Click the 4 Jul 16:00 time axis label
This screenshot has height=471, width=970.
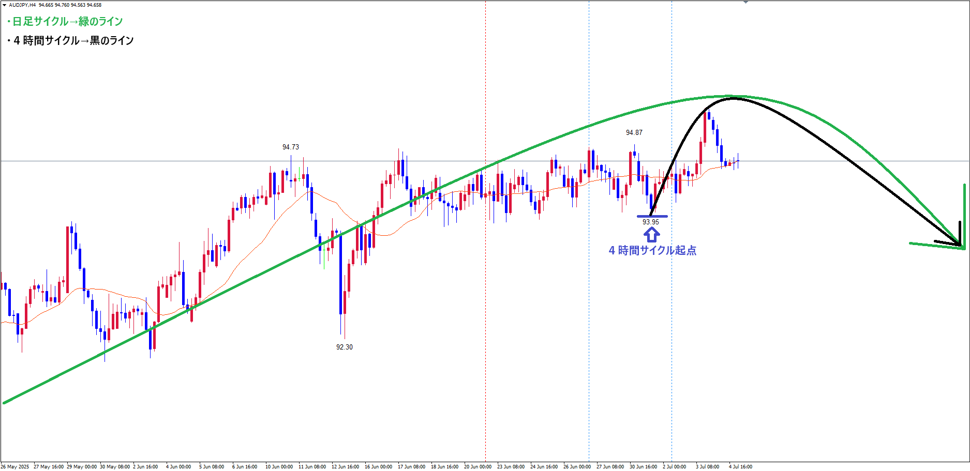(740, 466)
